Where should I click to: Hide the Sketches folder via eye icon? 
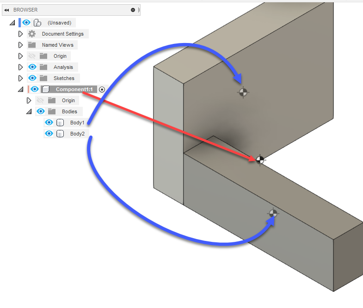(32, 78)
